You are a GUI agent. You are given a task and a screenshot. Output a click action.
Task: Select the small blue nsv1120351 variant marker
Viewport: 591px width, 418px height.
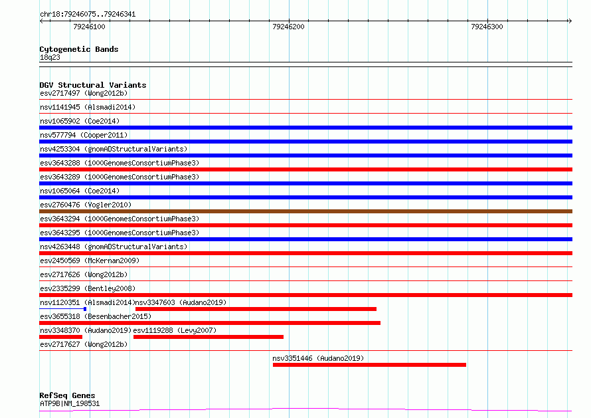tap(85, 309)
